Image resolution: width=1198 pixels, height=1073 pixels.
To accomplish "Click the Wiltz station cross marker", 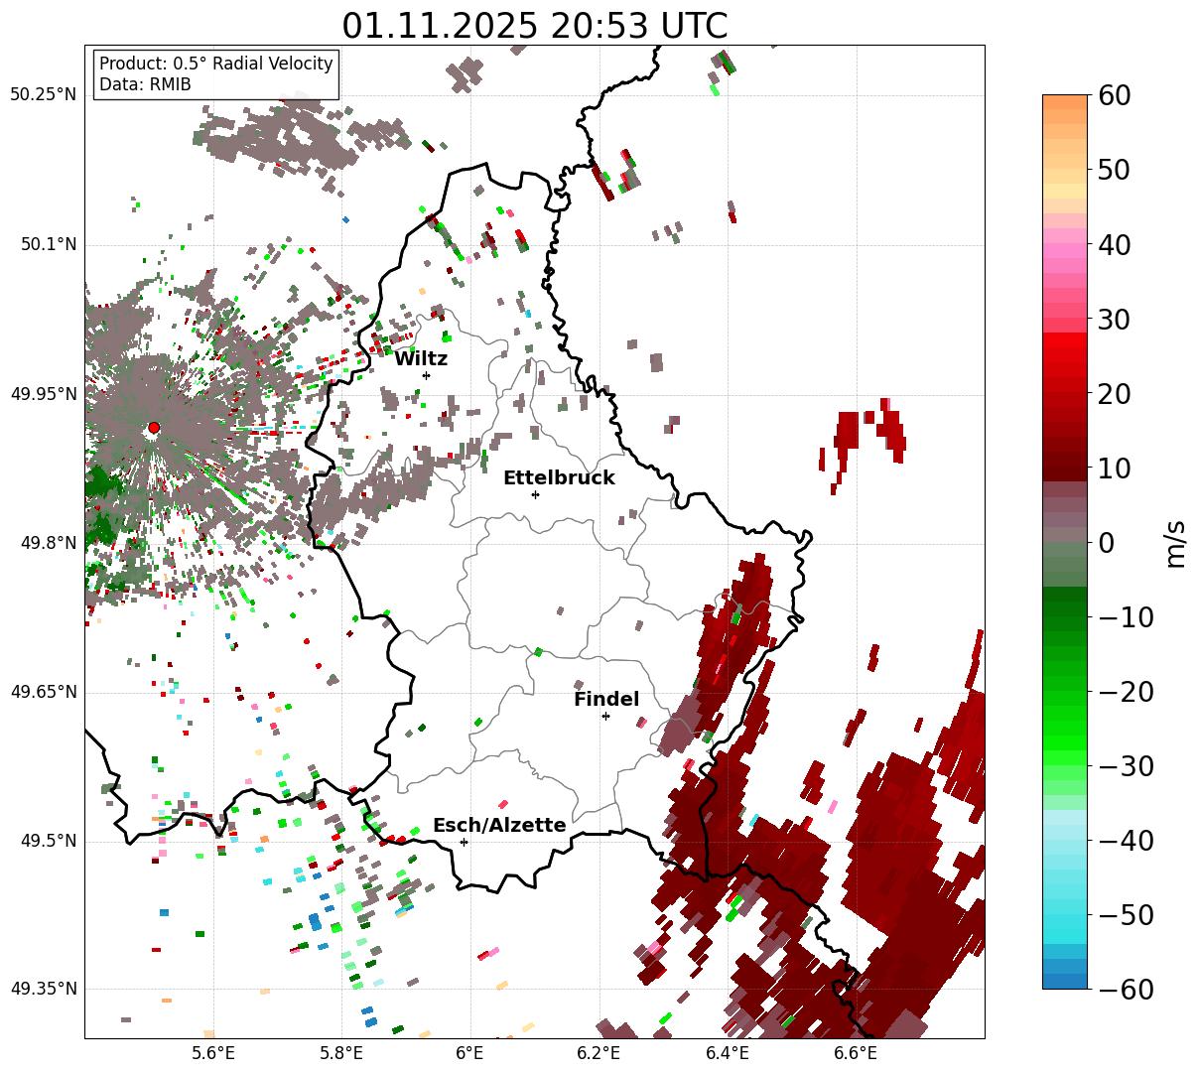I will click(426, 375).
